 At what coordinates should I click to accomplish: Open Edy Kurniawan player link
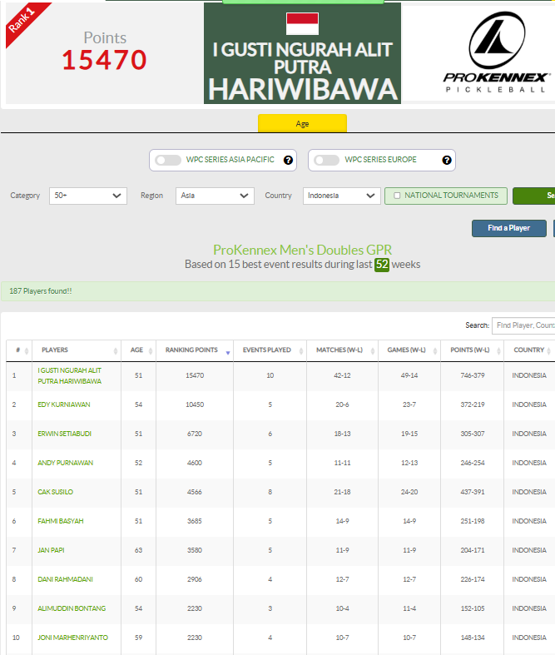pos(64,404)
